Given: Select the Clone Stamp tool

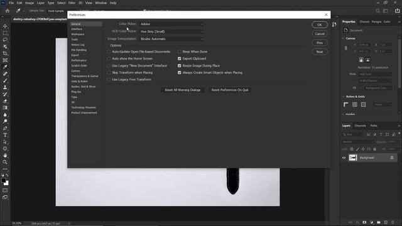Looking at the screenshot, I should [x=5, y=87].
